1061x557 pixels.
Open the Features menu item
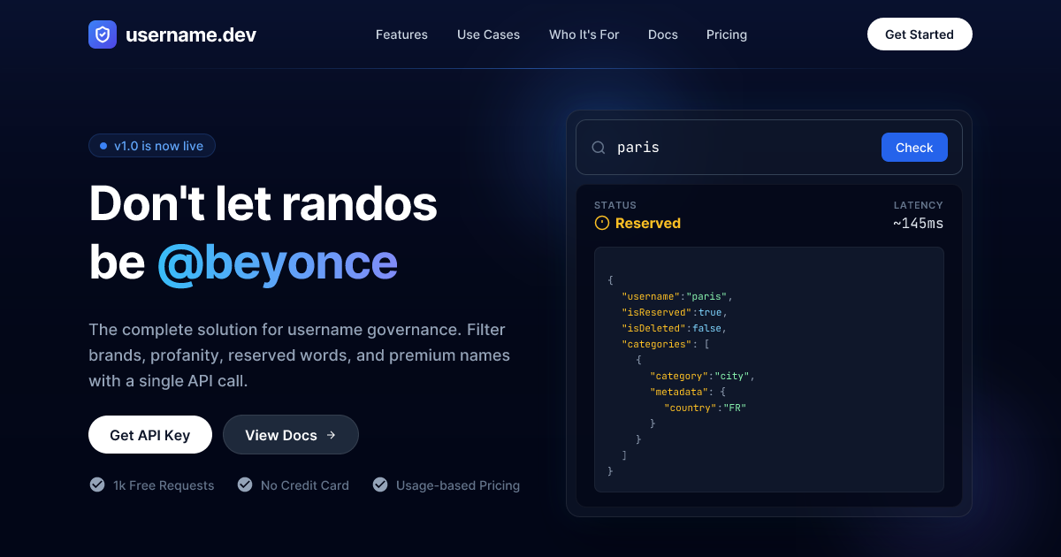401,34
